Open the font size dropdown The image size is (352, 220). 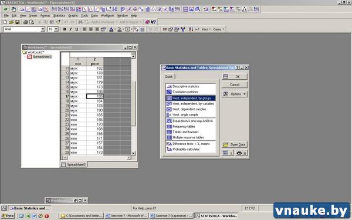tap(56, 29)
